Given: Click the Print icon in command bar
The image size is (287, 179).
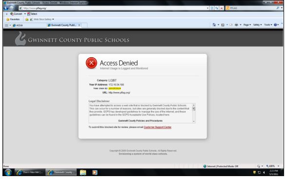Looking at the screenshot, I should coord(236,25).
